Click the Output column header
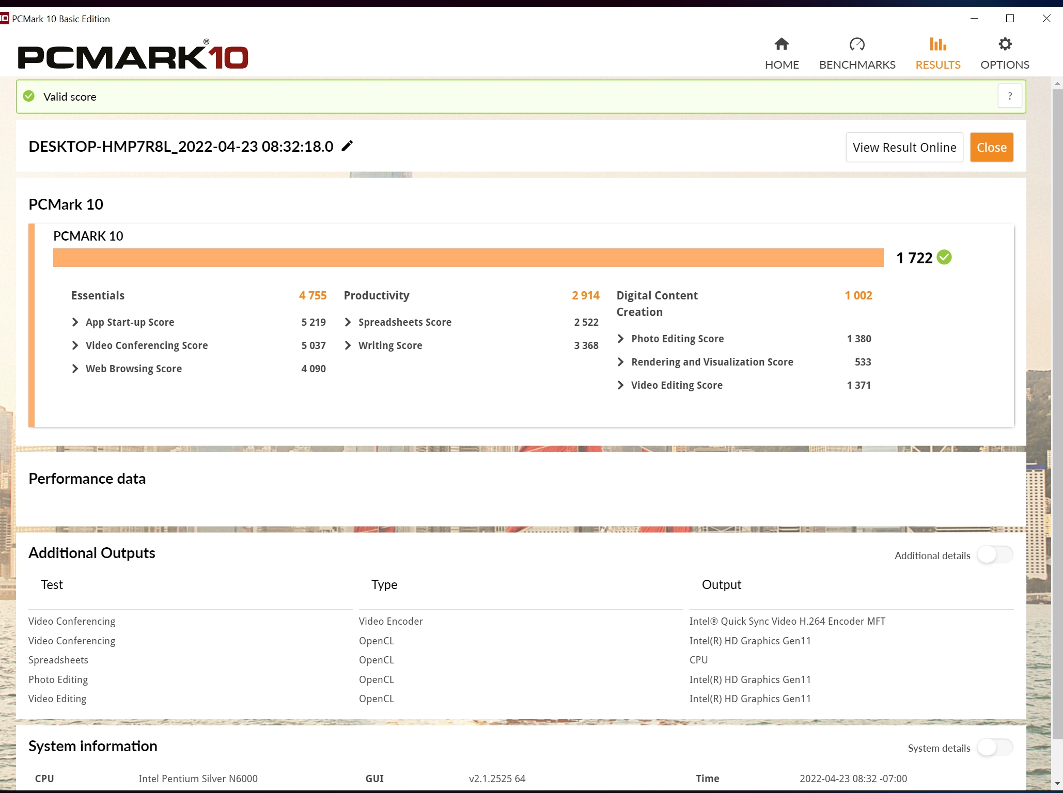Viewport: 1063px width, 793px height. pyautogui.click(x=721, y=584)
